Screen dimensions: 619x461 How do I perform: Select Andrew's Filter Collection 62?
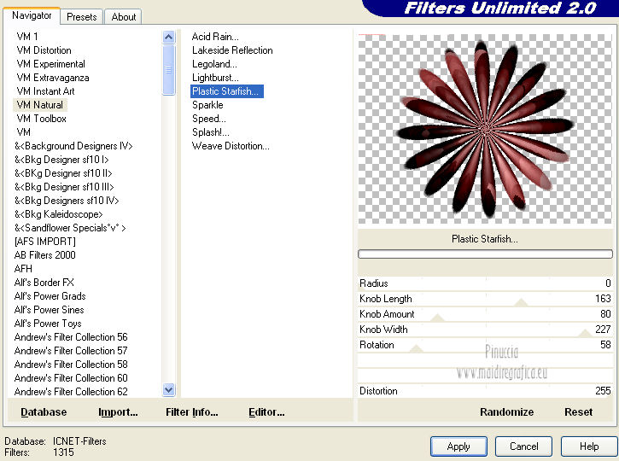[x=71, y=392]
